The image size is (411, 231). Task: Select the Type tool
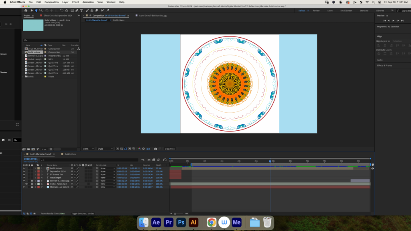click(x=81, y=10)
